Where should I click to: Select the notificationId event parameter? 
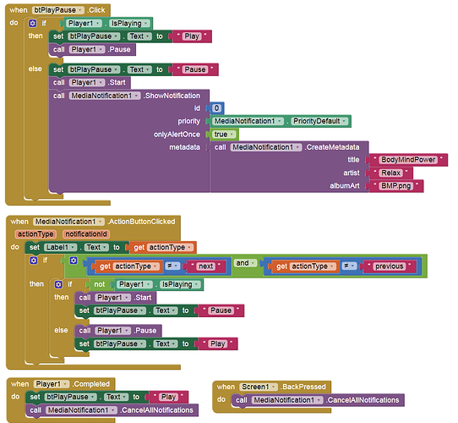tap(86, 234)
